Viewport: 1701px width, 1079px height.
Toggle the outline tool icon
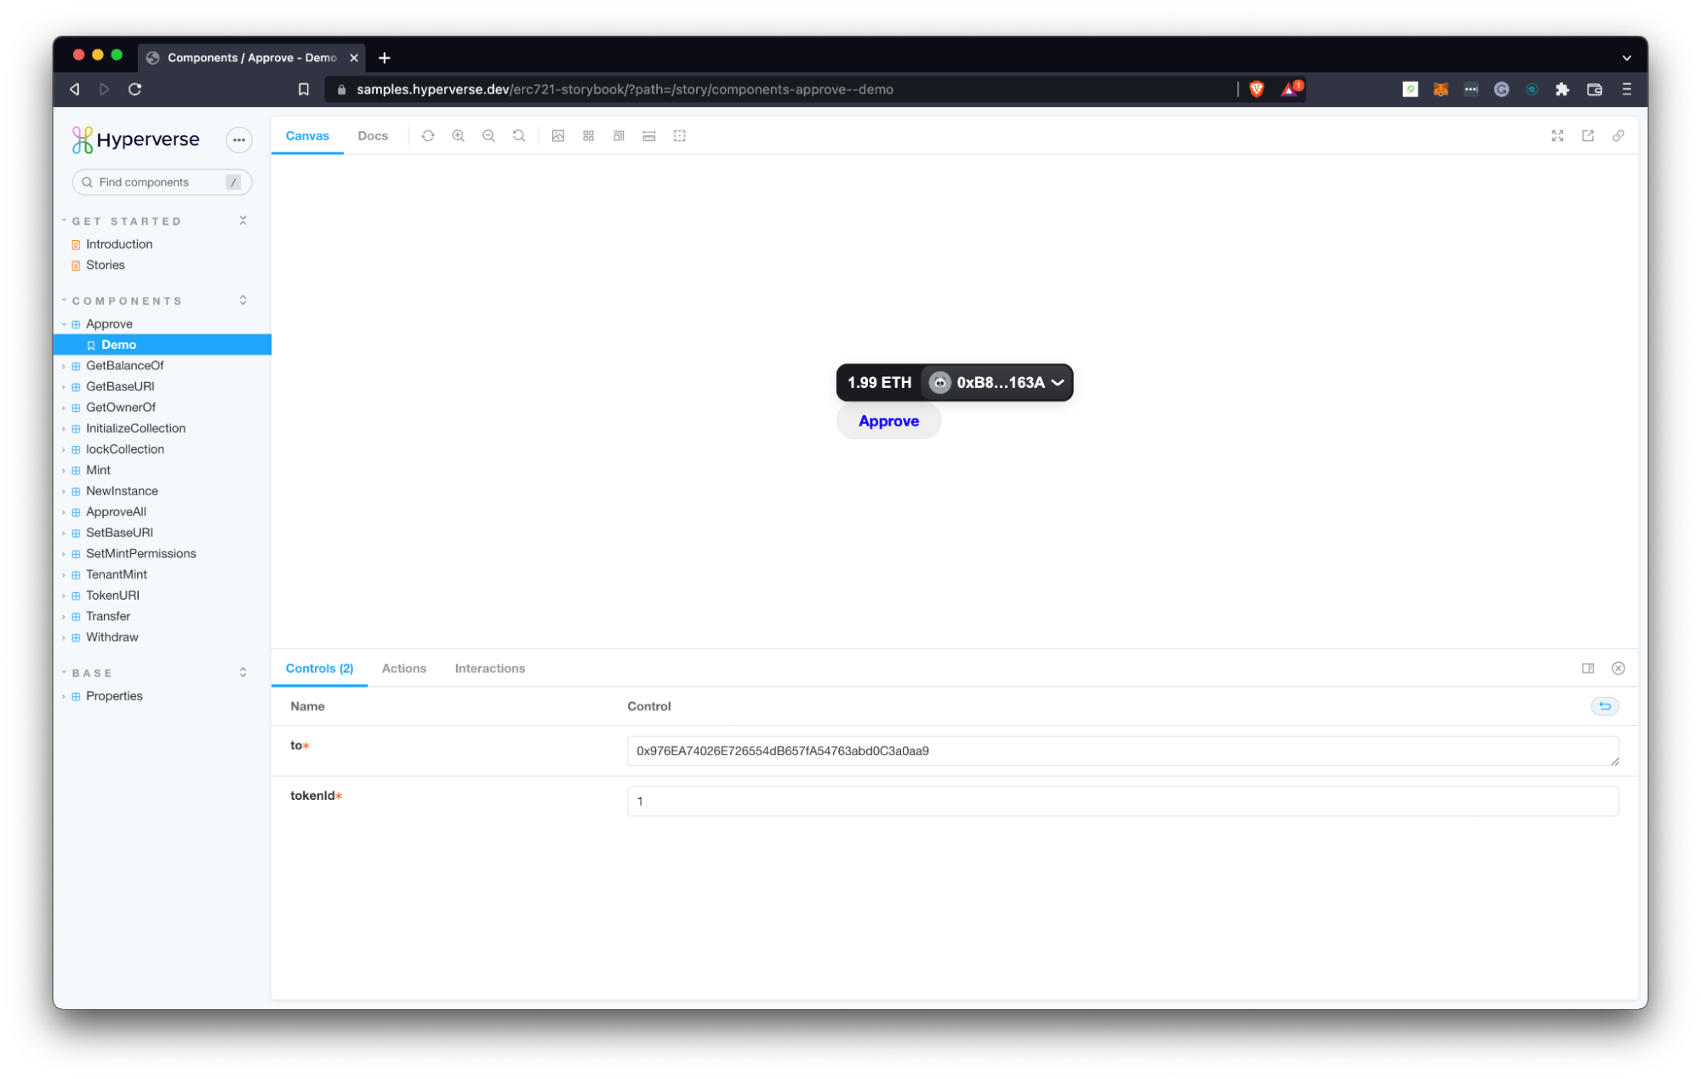tap(680, 136)
